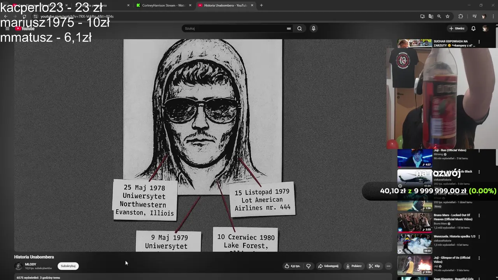Viewport: 498px width, 280px height.
Task: Click the install/cast icon in address bar
Action: 423,16
